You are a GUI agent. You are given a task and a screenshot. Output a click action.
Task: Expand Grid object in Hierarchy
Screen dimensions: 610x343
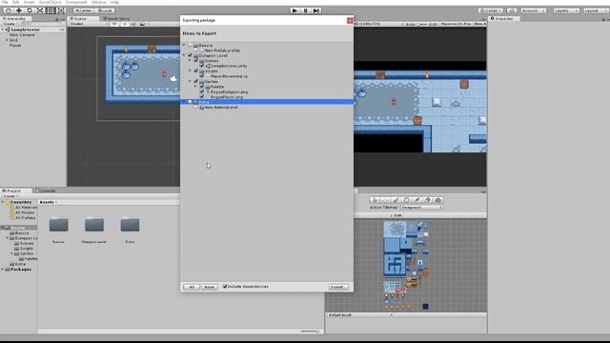7,40
